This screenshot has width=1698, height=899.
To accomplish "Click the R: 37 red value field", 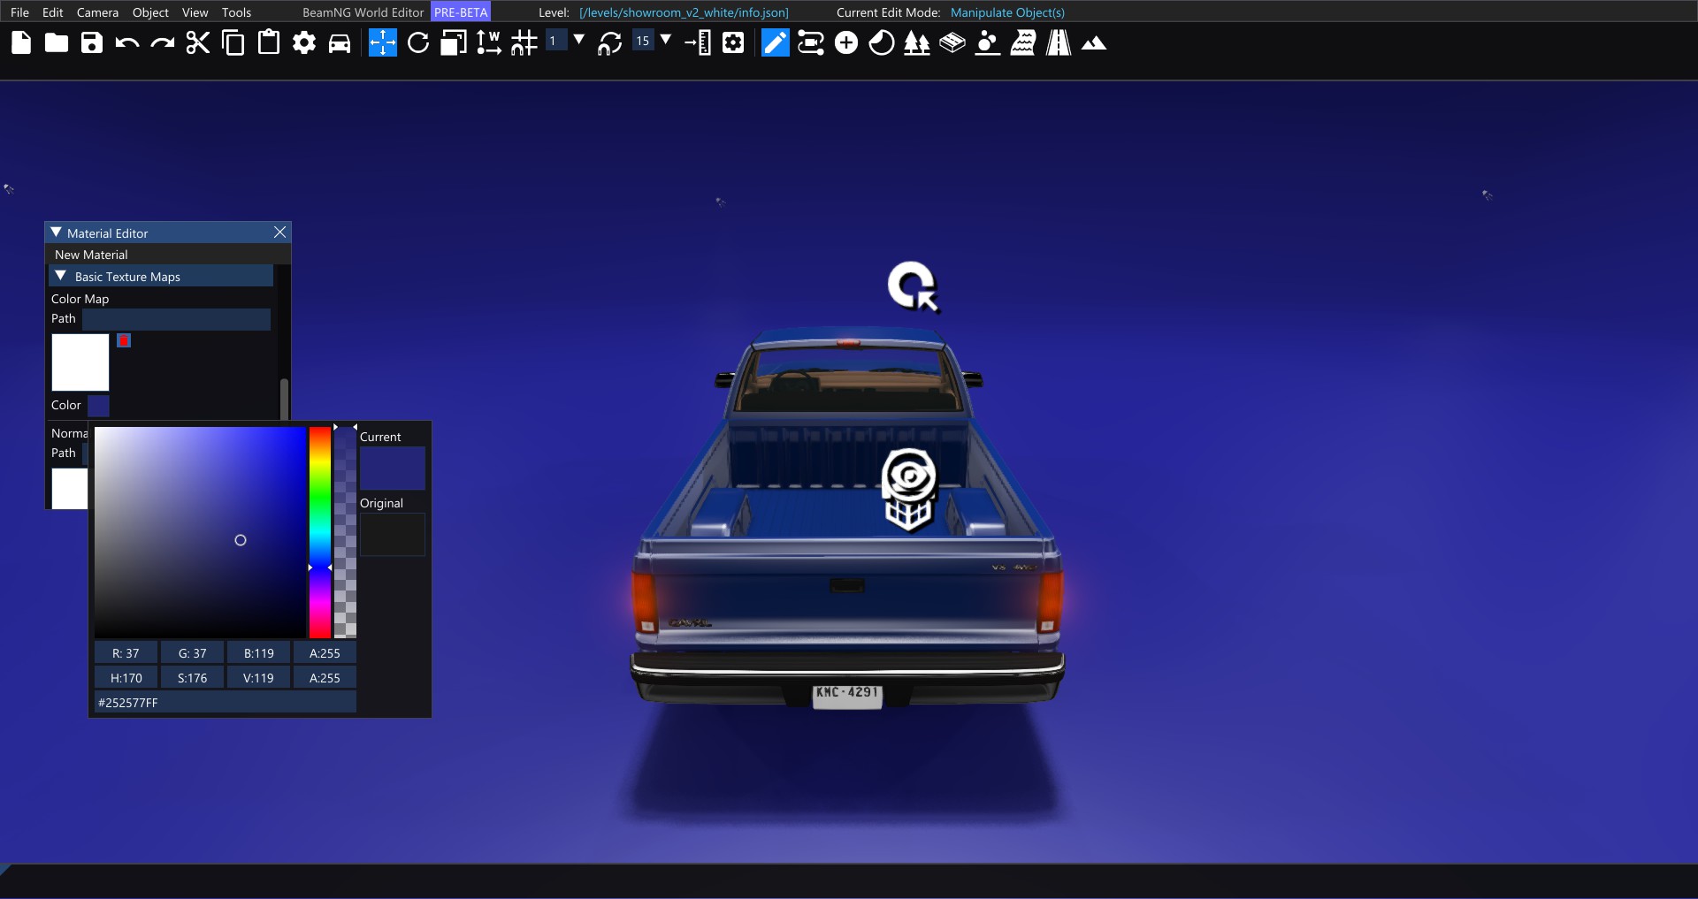I will click(x=126, y=653).
